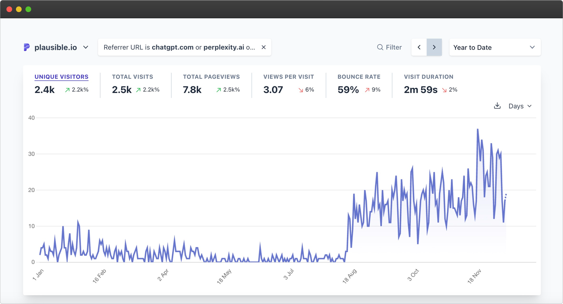Go to previous time period

419,47
